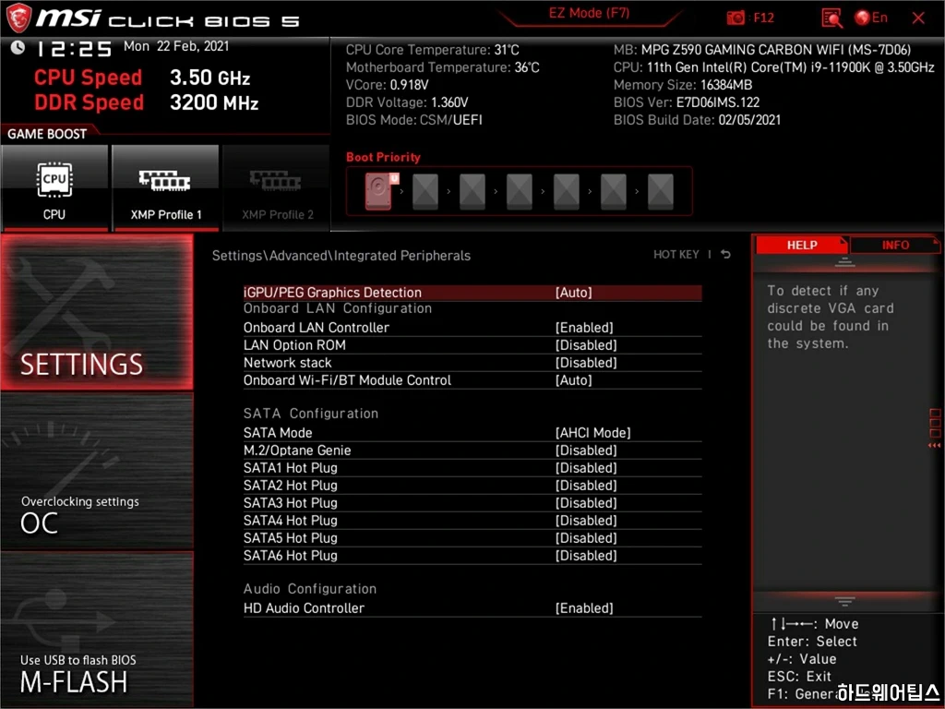Change Network stack [Disabled] value
Image resolution: width=945 pixels, height=709 pixels.
586,362
